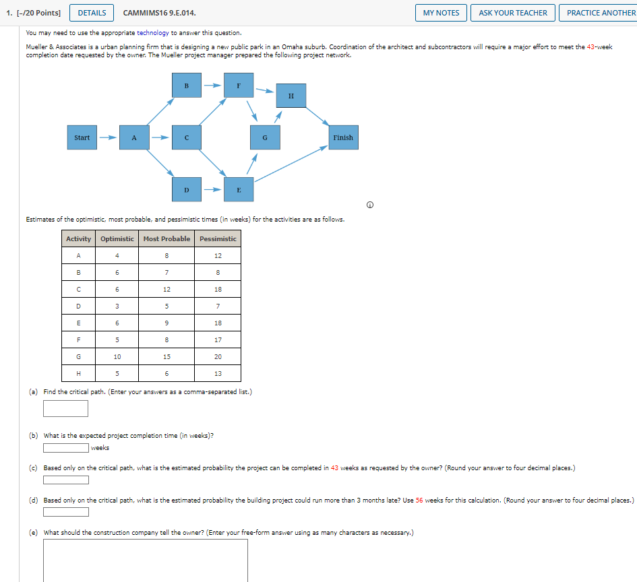Open the technology link

153,33
